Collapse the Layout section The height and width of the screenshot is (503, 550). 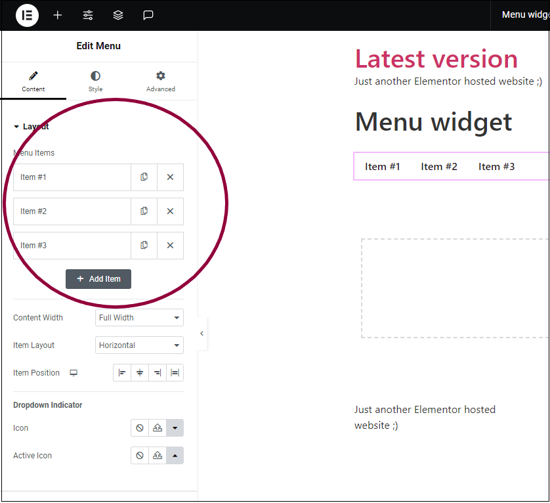(x=31, y=127)
